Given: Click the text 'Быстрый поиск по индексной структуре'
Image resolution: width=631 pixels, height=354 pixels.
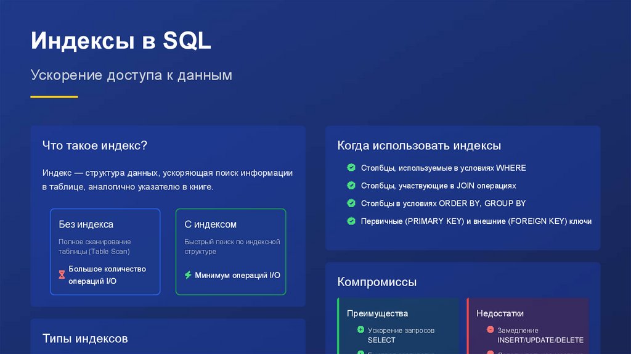Looking at the screenshot, I should (x=232, y=247).
